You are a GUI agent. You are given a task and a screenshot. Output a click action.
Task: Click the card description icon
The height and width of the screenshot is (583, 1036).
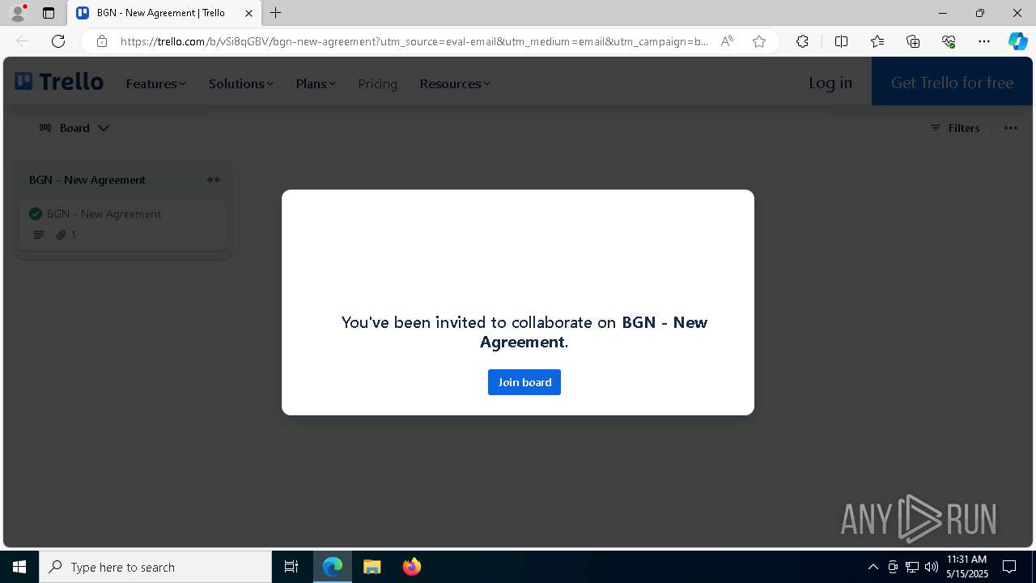point(38,235)
